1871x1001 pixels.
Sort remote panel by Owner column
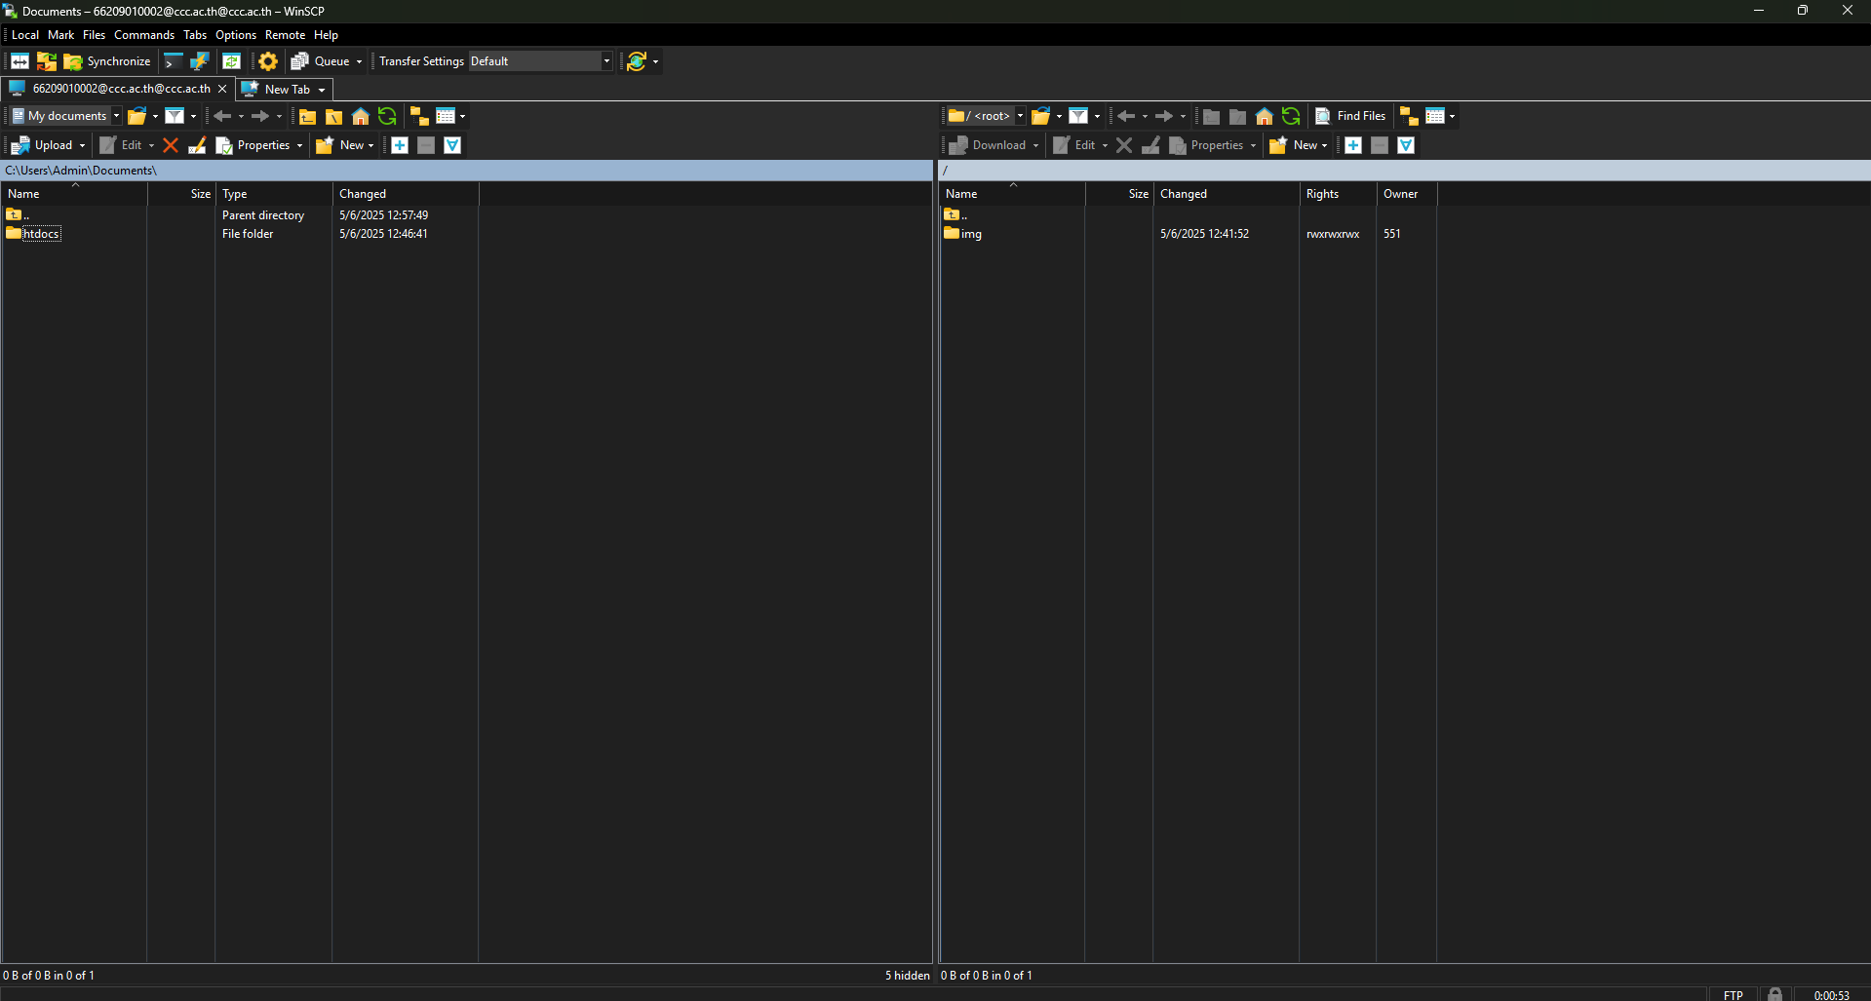click(1406, 194)
